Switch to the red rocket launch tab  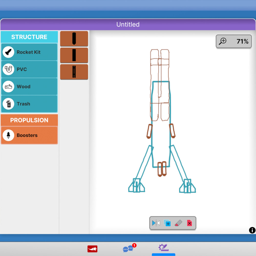[92, 249]
